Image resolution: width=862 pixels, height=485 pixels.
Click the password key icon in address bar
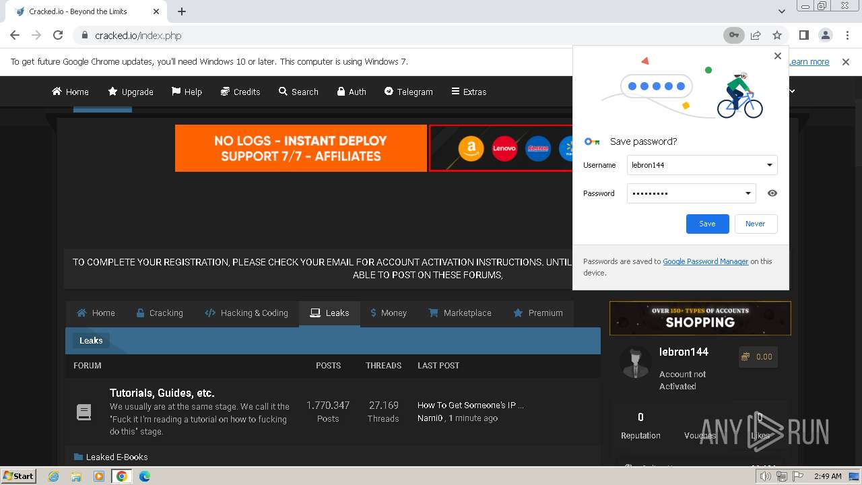[x=733, y=35]
